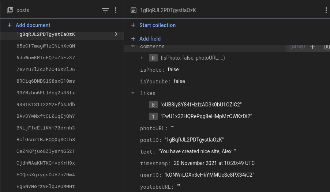Click the plus icon to add comments array item
The image size is (330, 192).
coord(312,46)
